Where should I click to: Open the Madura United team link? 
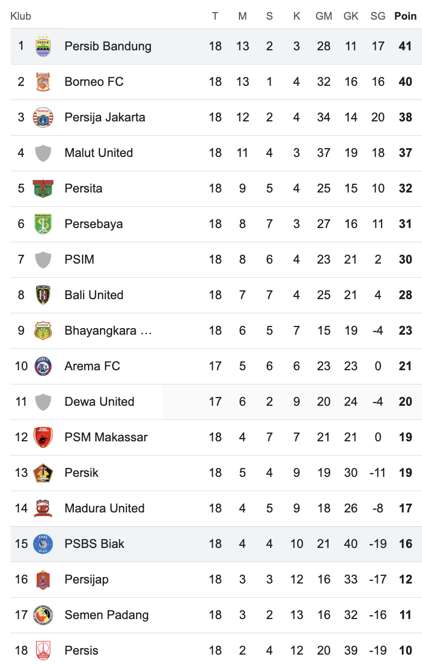pos(104,508)
